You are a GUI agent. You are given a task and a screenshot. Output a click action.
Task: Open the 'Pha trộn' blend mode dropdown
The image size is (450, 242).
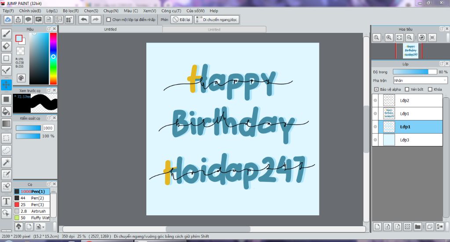coord(421,81)
